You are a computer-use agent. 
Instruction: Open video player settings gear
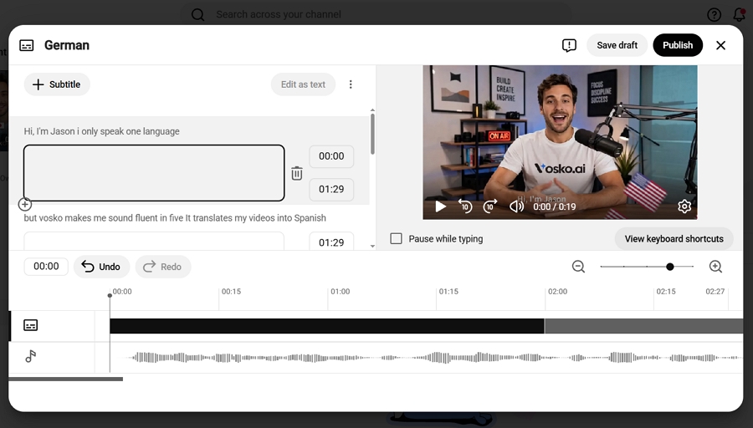pyautogui.click(x=684, y=206)
